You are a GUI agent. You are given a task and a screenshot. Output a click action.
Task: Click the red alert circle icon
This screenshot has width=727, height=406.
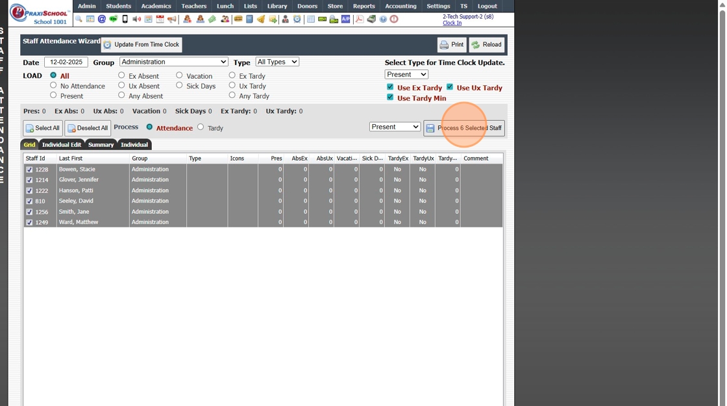[x=394, y=19]
